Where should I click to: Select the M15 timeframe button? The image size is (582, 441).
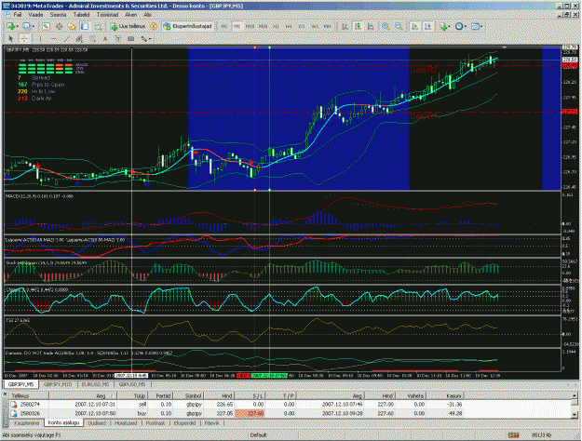coord(250,26)
